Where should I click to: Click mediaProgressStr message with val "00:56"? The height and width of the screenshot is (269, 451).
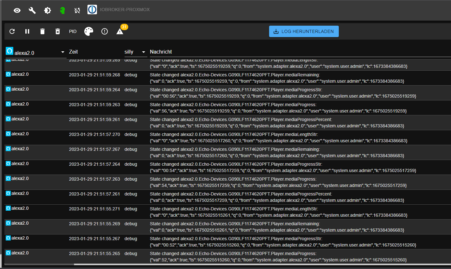pos(283,93)
